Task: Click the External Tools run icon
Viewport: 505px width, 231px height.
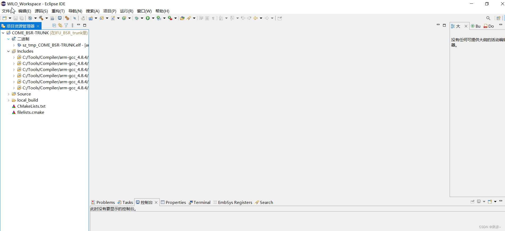Action: click(170, 18)
